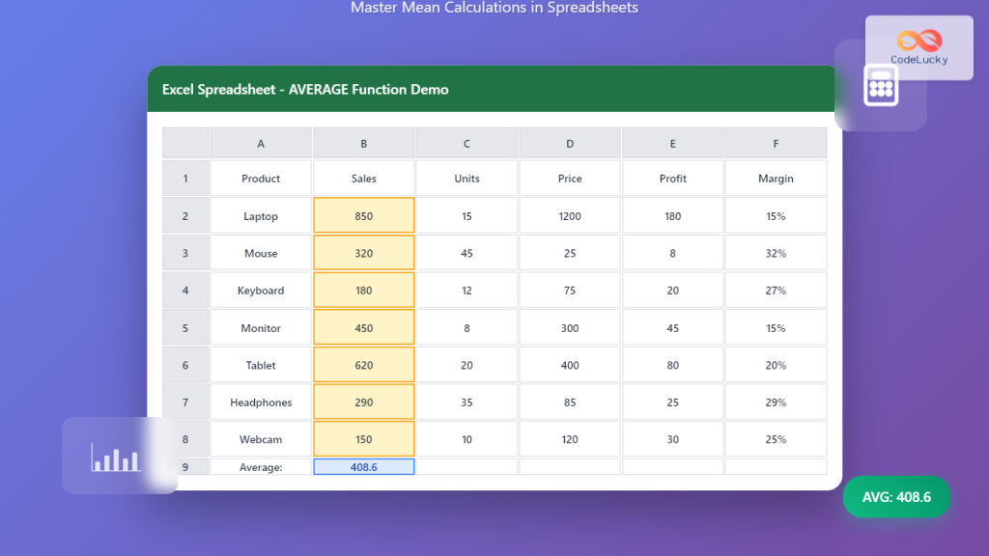The width and height of the screenshot is (989, 556).
Task: Select the Margin column header F
Action: pyautogui.click(x=775, y=142)
